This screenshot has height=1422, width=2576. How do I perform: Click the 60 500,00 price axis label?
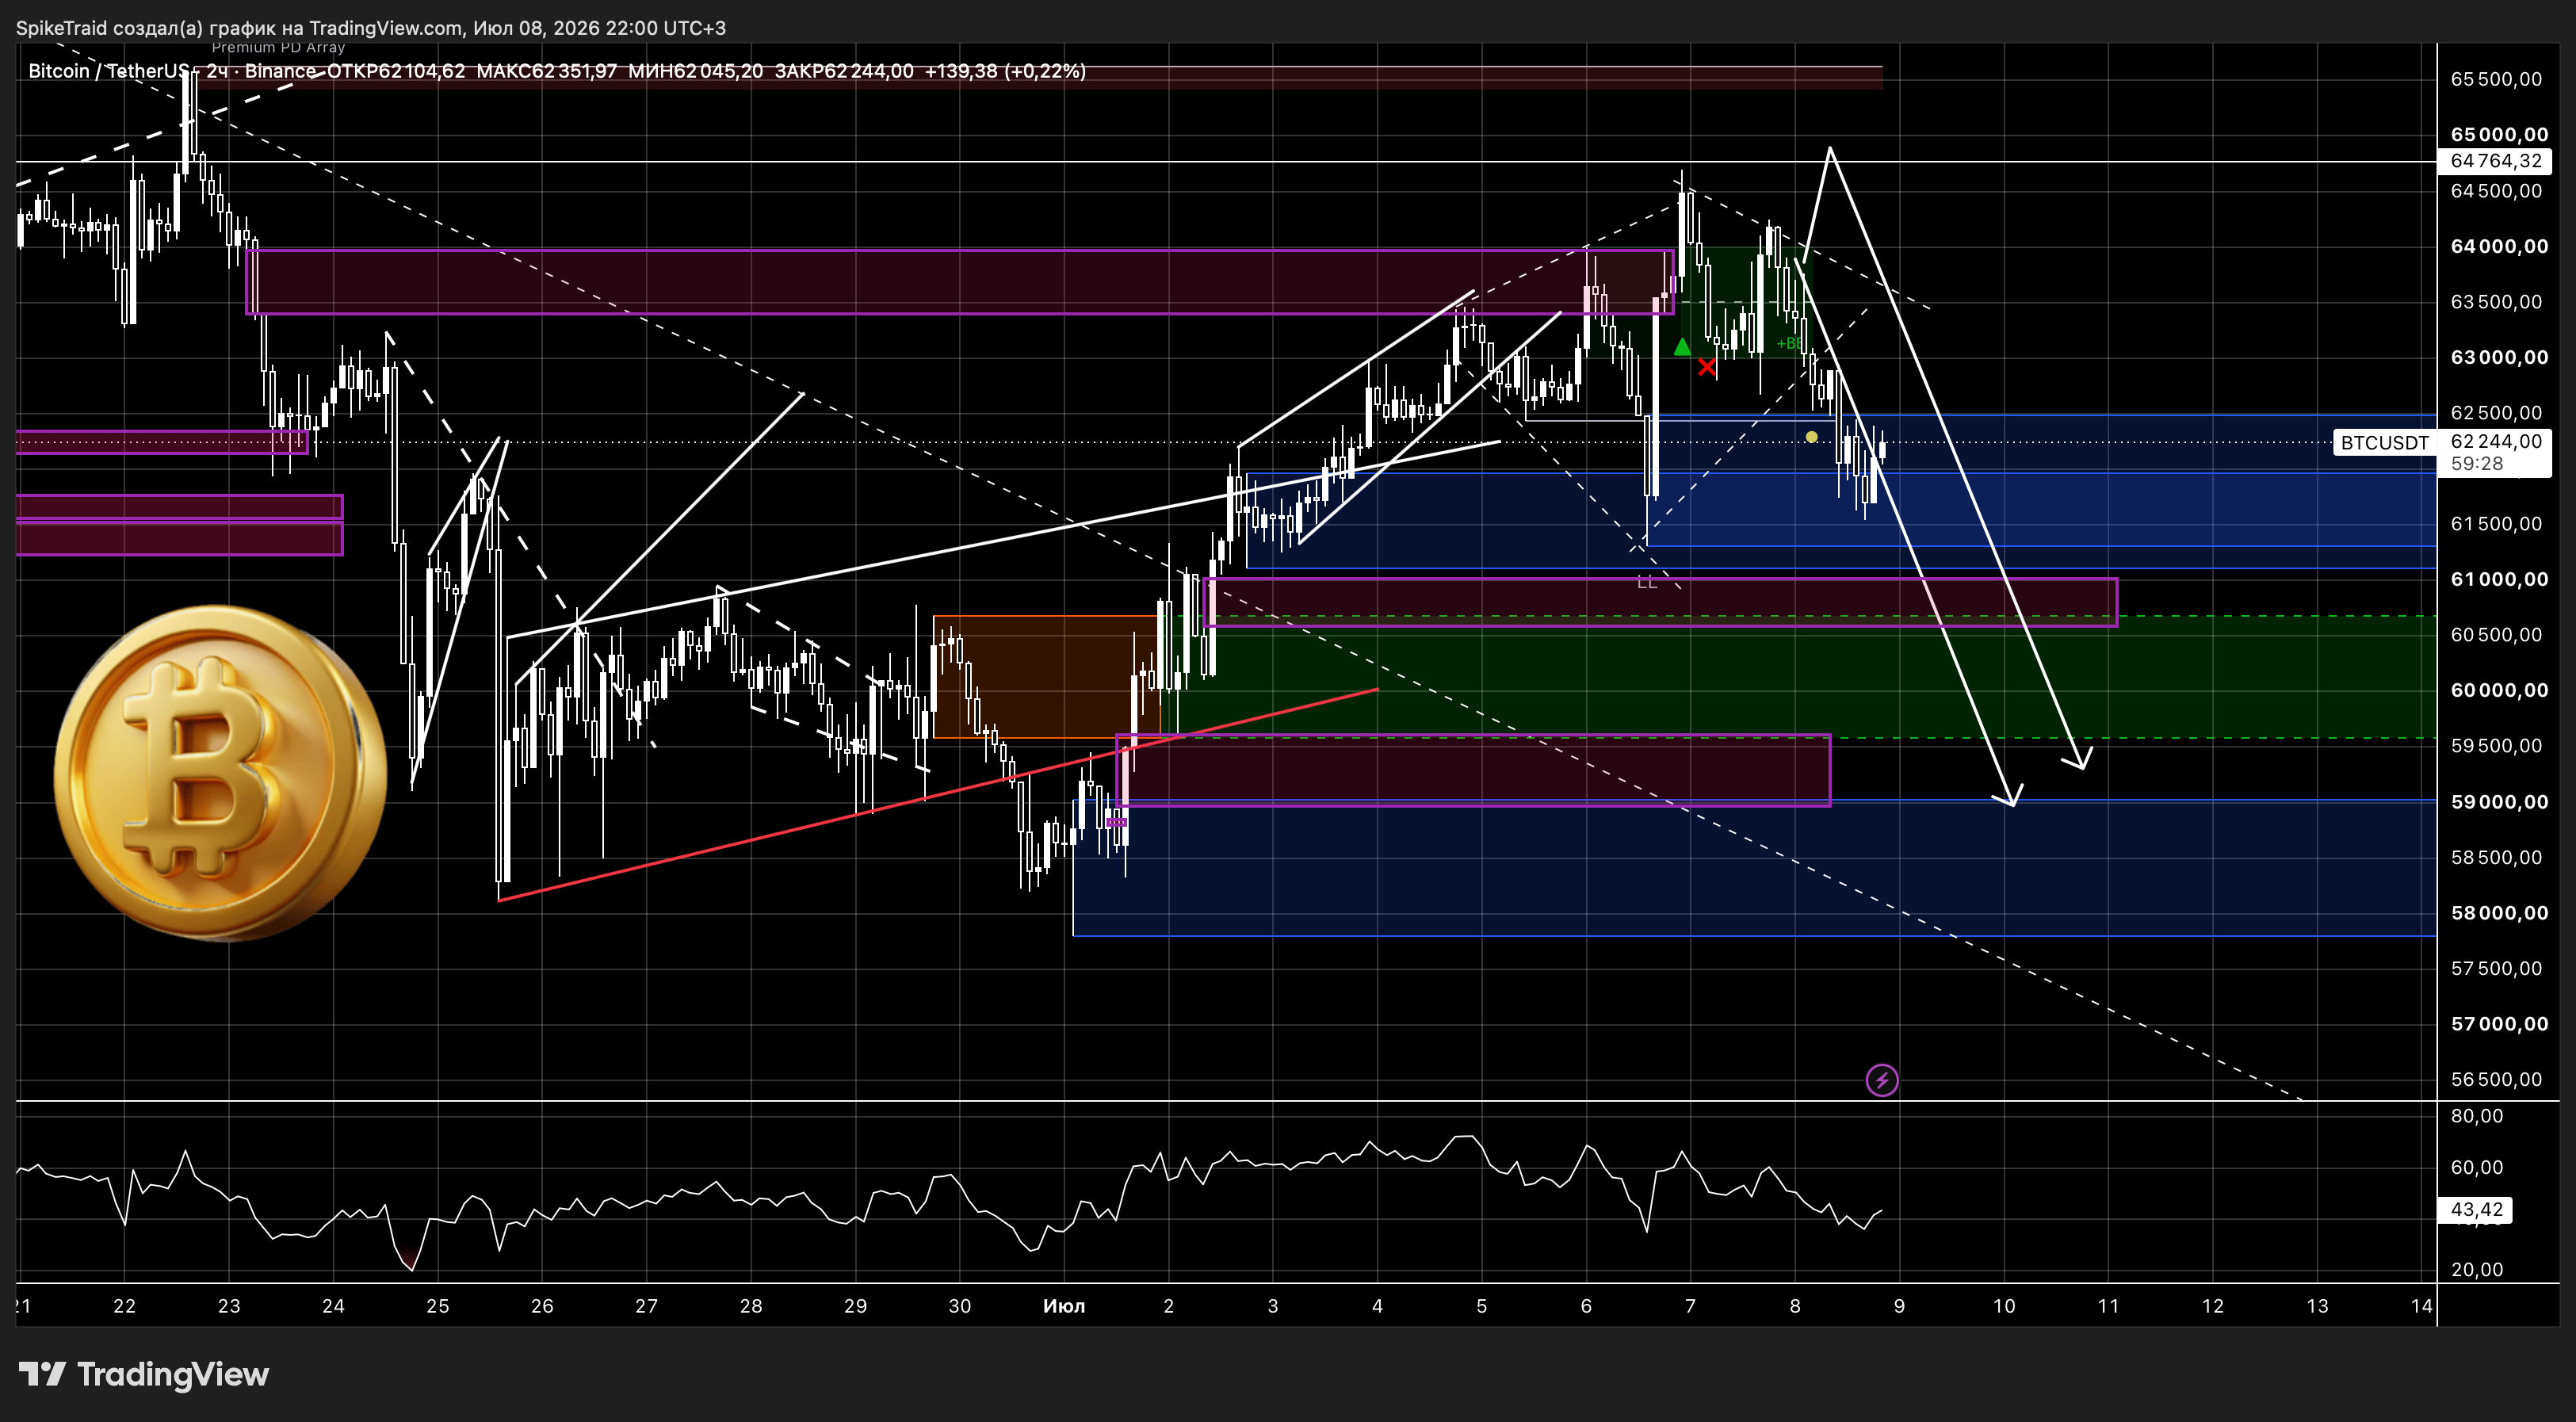2496,635
